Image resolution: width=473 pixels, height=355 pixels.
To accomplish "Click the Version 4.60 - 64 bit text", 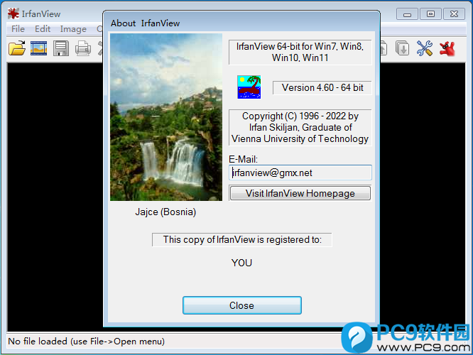I will click(x=322, y=87).
